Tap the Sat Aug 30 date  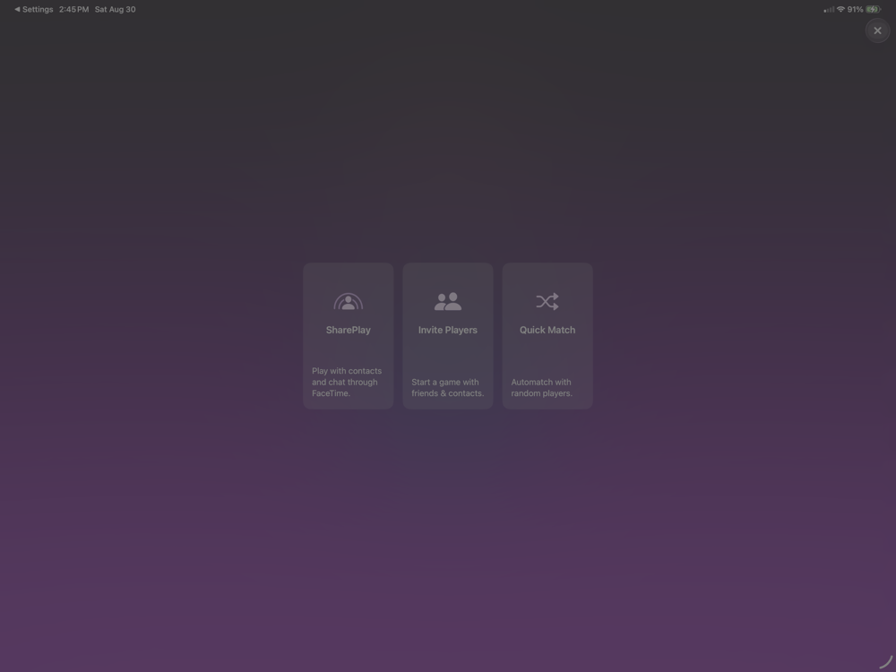115,9
